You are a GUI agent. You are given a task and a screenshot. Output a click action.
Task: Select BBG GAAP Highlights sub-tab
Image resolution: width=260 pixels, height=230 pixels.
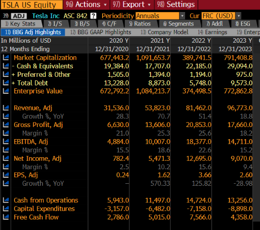point(101,32)
